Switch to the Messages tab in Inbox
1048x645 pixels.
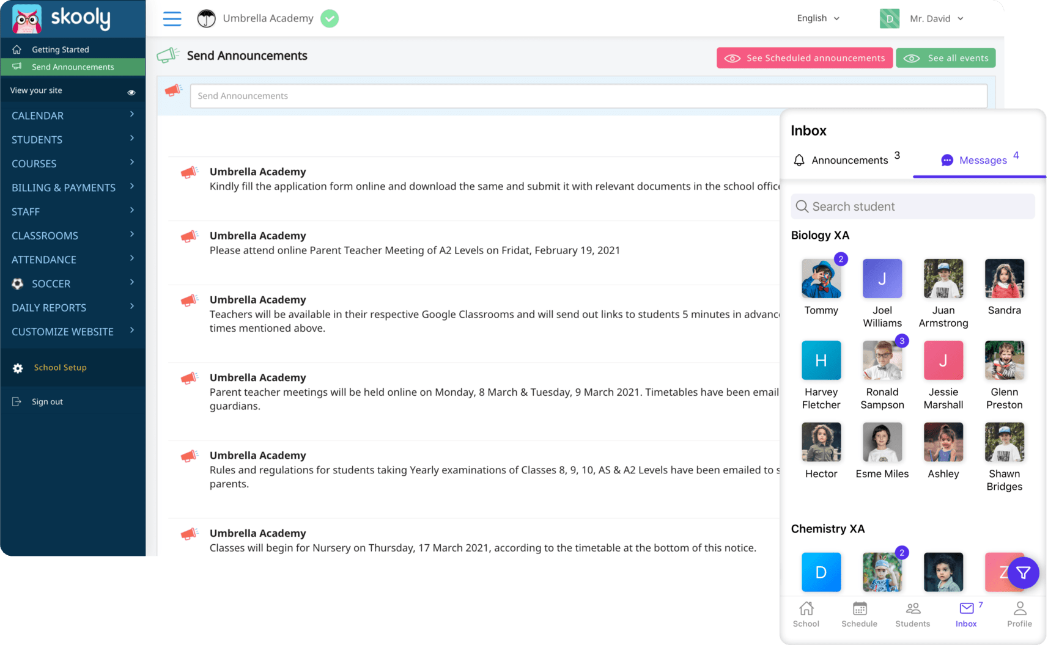tap(982, 159)
